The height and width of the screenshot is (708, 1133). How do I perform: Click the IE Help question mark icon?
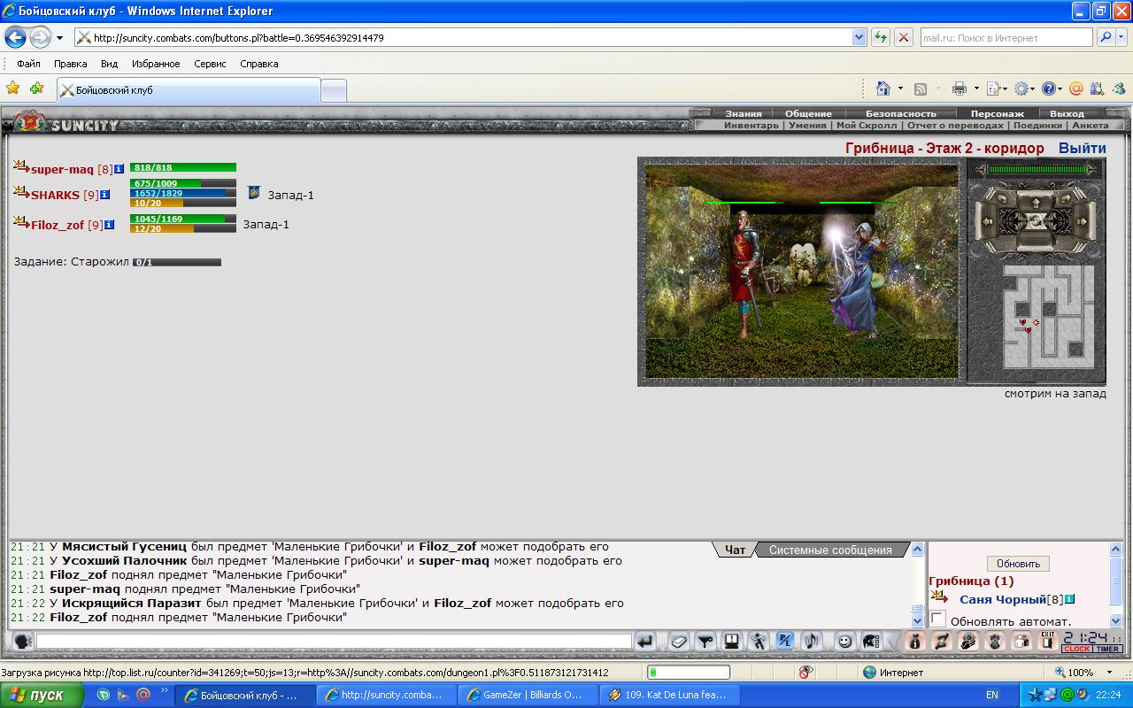tap(1048, 88)
